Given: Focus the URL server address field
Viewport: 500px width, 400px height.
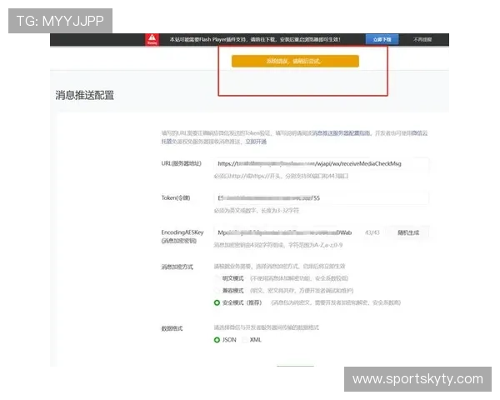Looking at the screenshot, I should (x=321, y=163).
